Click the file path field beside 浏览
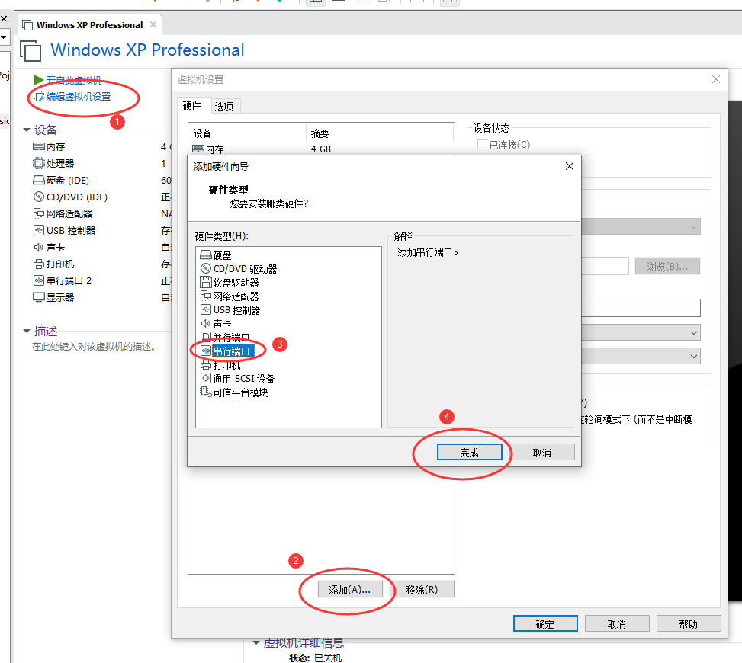Viewport: 742px width, 663px height. coord(605,266)
